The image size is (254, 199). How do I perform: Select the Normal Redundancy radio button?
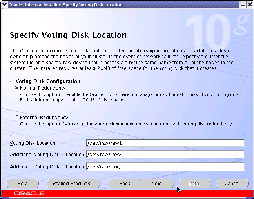17,88
